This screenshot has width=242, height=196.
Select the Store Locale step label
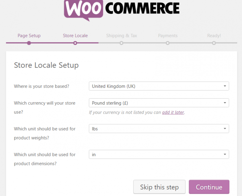point(75,36)
